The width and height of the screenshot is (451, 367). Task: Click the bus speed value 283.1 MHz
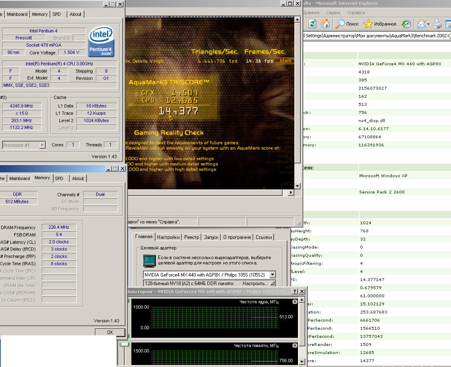[22, 120]
